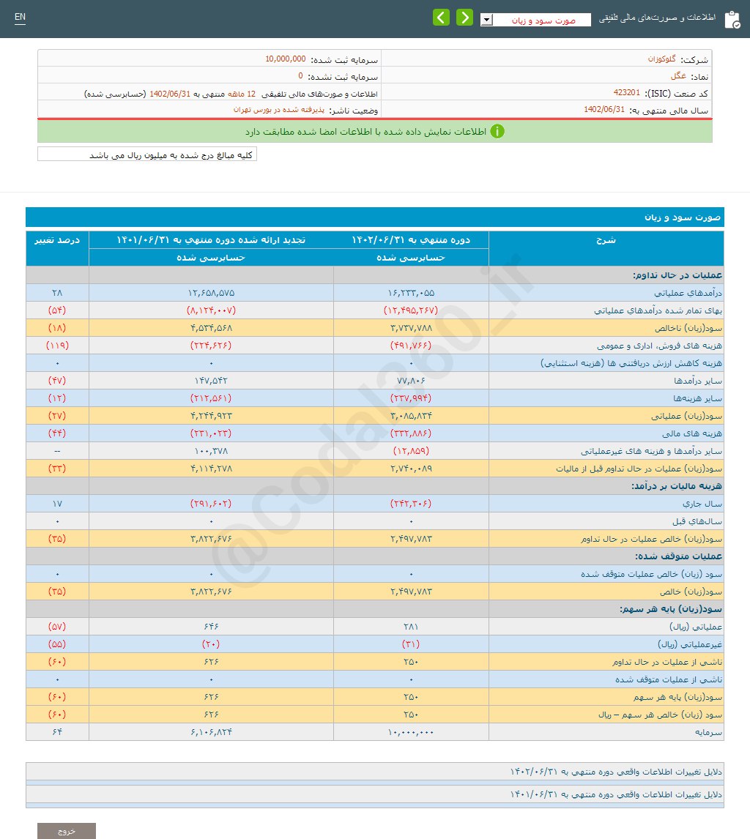This screenshot has width=750, height=839.
Task: Click the green left arrow to view previous statement
Action: (x=441, y=16)
